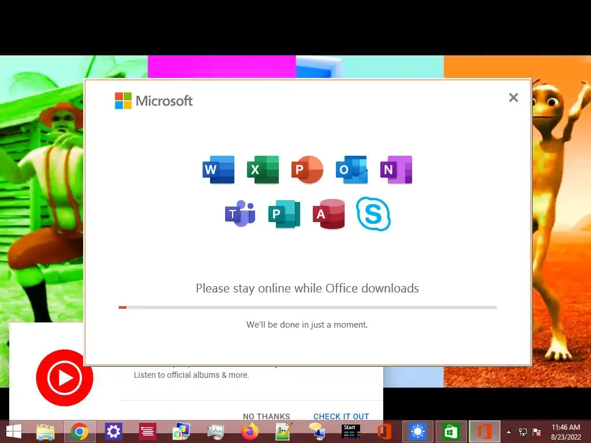
Task: Click 'Please stay online while Office downloads' text
Action: tap(307, 288)
